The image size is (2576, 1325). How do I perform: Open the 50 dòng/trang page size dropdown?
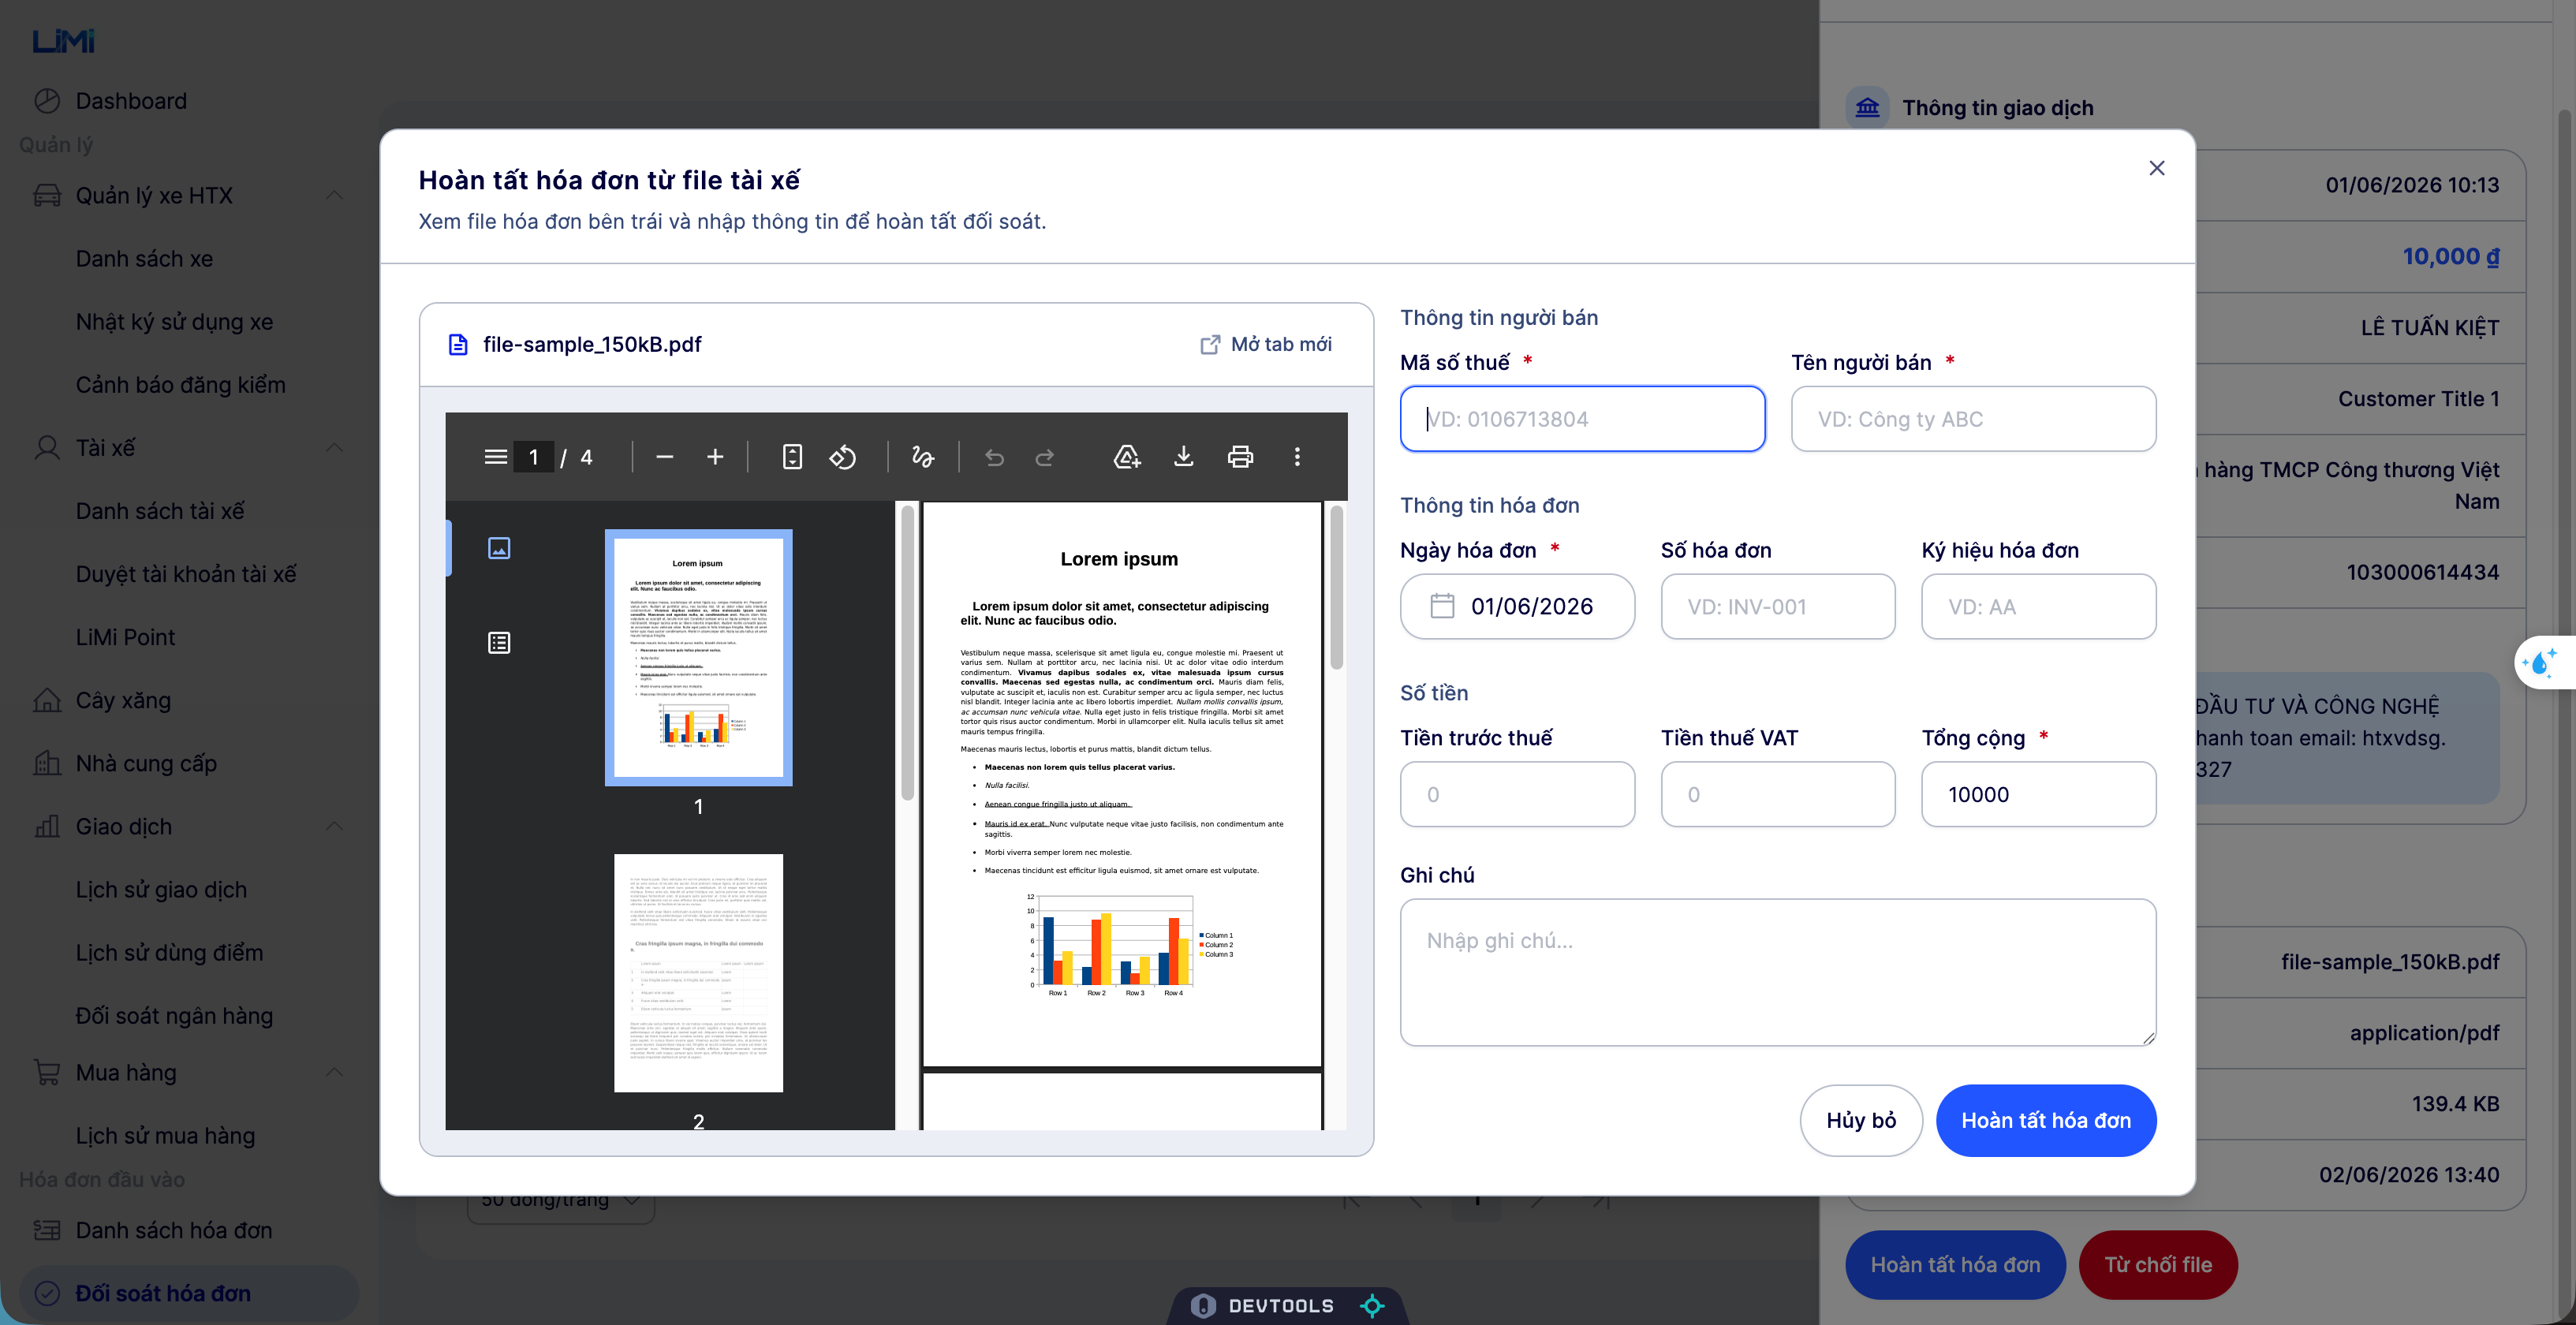pyautogui.click(x=560, y=1200)
